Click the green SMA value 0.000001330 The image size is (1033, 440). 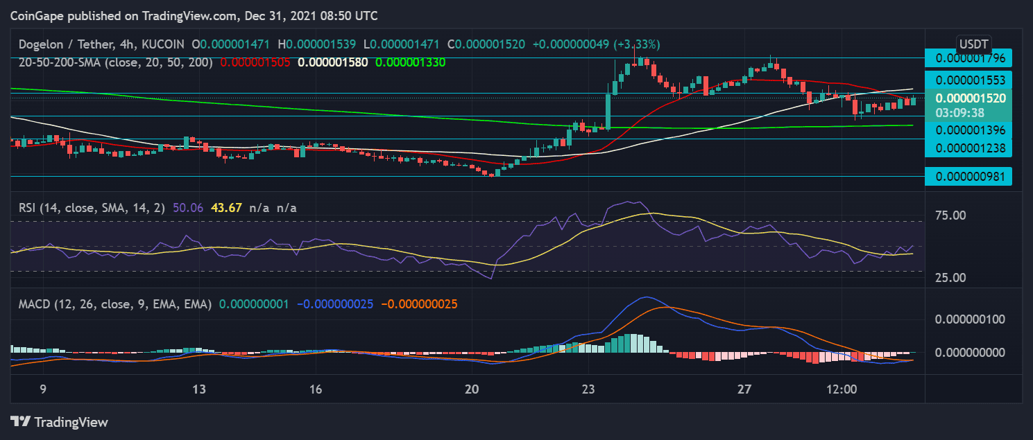click(409, 62)
